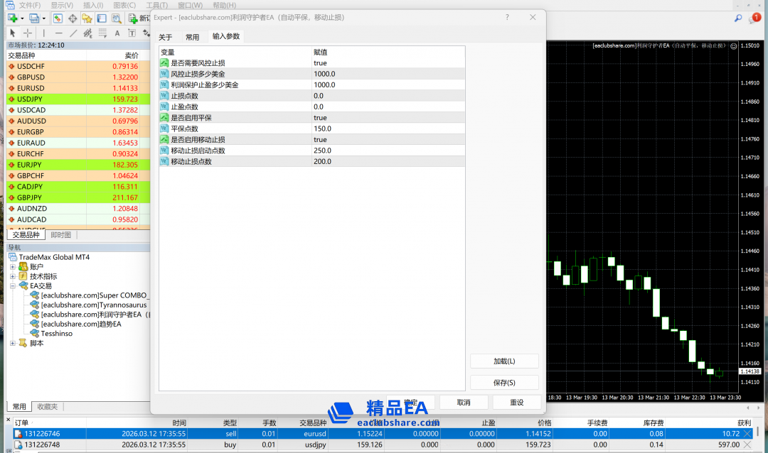Click the 是否需要风控止损 true value

coord(320,63)
